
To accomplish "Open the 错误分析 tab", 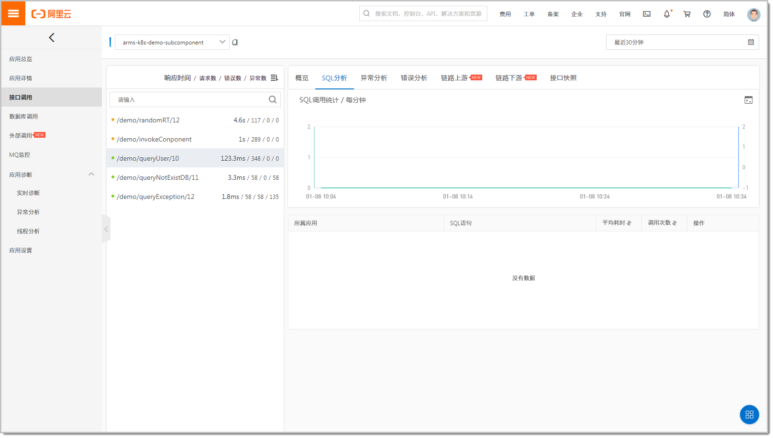I will point(414,78).
